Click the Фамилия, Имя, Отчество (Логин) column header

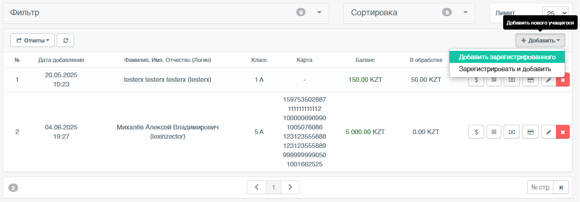point(168,60)
